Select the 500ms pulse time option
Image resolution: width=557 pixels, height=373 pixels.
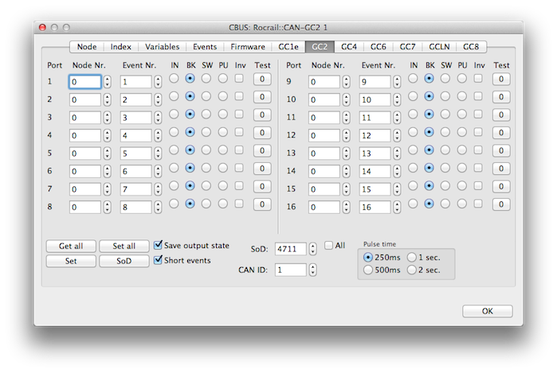point(368,270)
